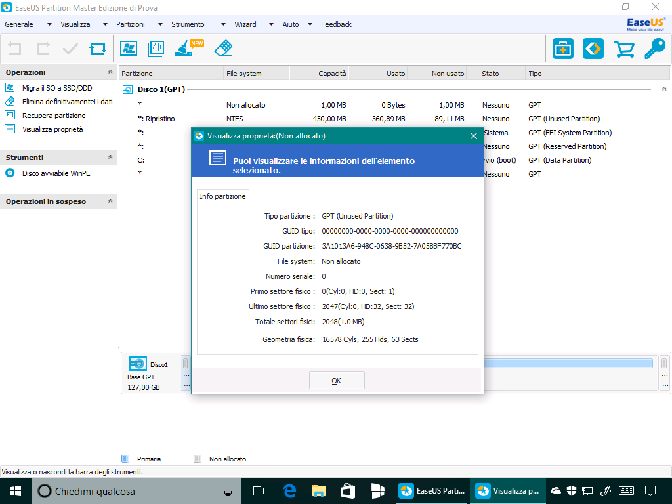
Task: Open the Aiuto menu
Action: pyautogui.click(x=291, y=24)
